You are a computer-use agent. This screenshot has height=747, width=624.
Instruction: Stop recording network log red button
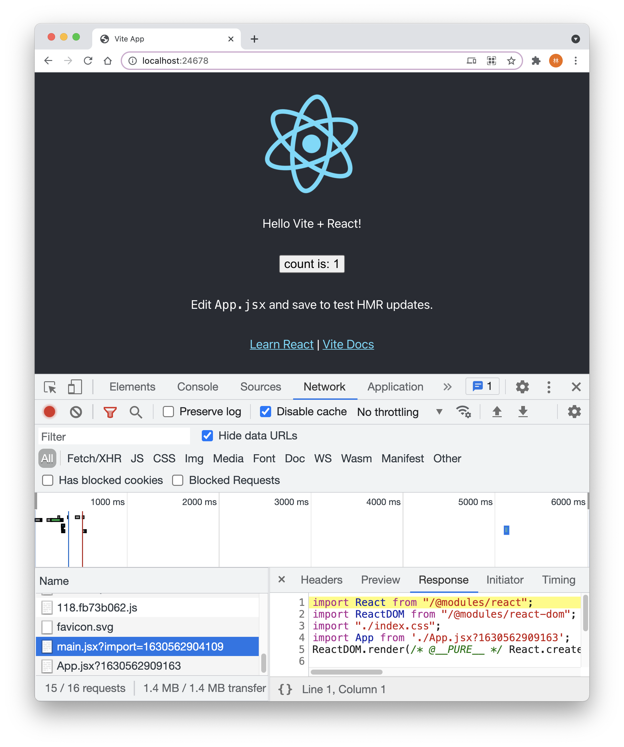click(50, 412)
